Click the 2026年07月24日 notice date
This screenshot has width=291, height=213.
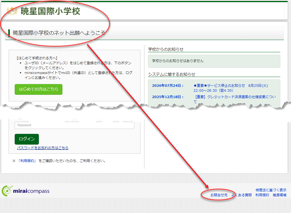(168, 86)
